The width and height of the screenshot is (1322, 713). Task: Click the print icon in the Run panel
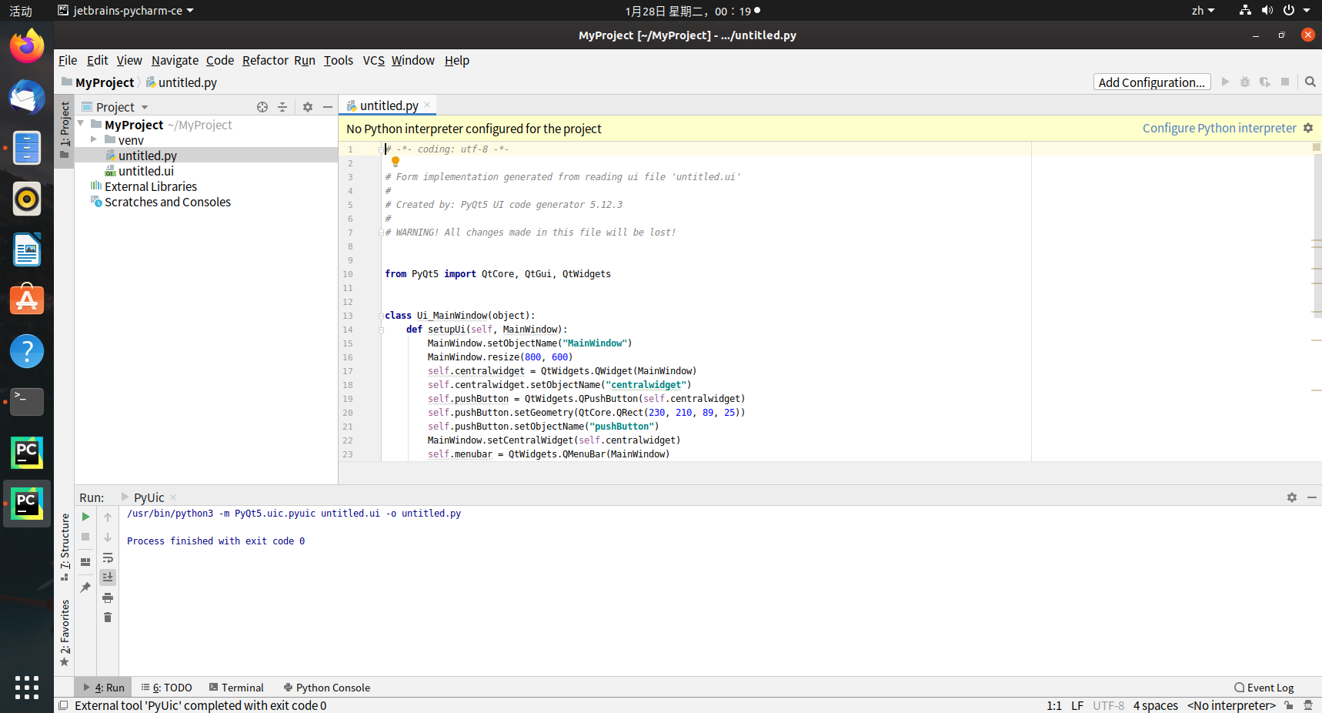(108, 598)
